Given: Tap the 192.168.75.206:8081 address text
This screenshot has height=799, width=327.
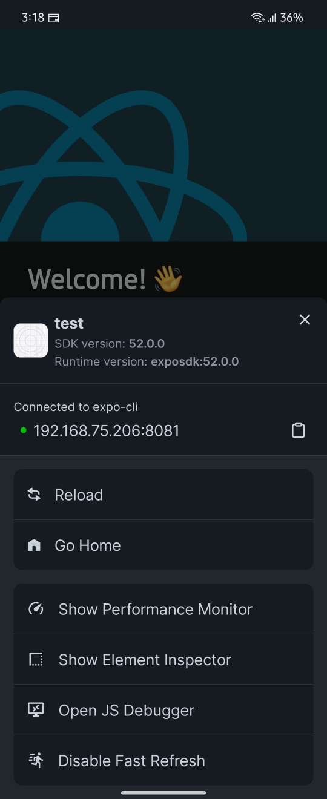Looking at the screenshot, I should pyautogui.click(x=107, y=431).
